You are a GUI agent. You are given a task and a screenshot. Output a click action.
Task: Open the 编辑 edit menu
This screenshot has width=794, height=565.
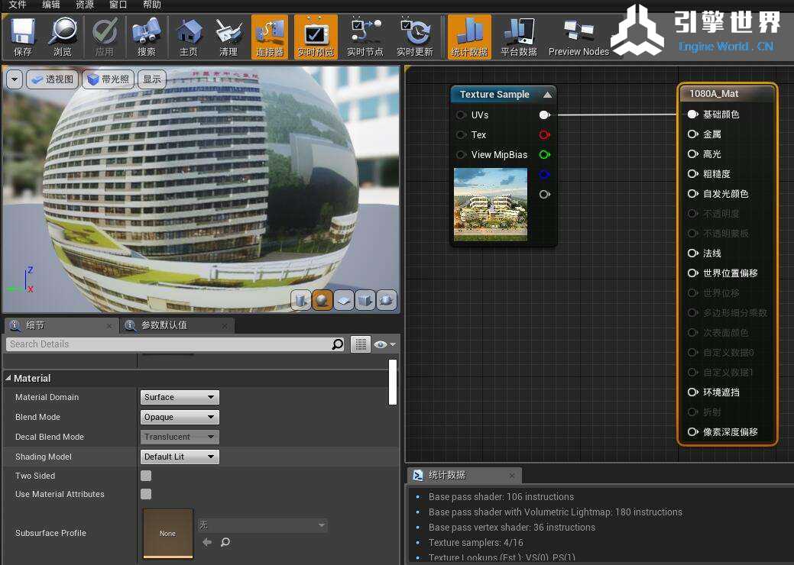51,5
